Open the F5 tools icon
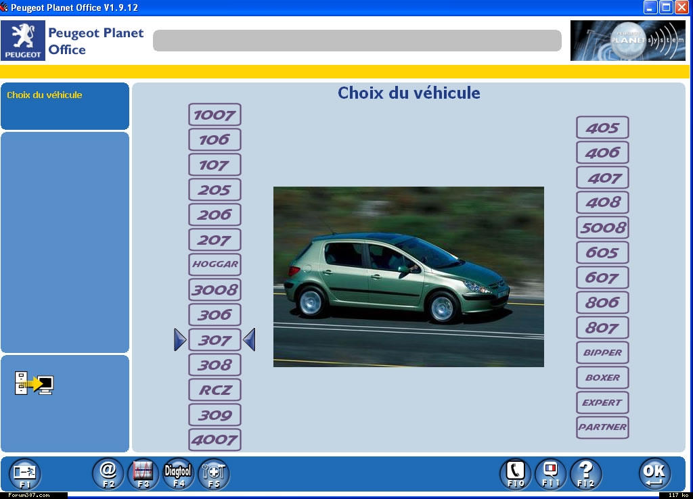Viewport: 693px width, 499px height. [x=213, y=474]
